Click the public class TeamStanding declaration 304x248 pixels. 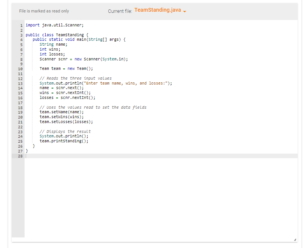[57, 34]
